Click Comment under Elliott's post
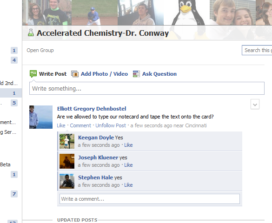 pos(80,125)
